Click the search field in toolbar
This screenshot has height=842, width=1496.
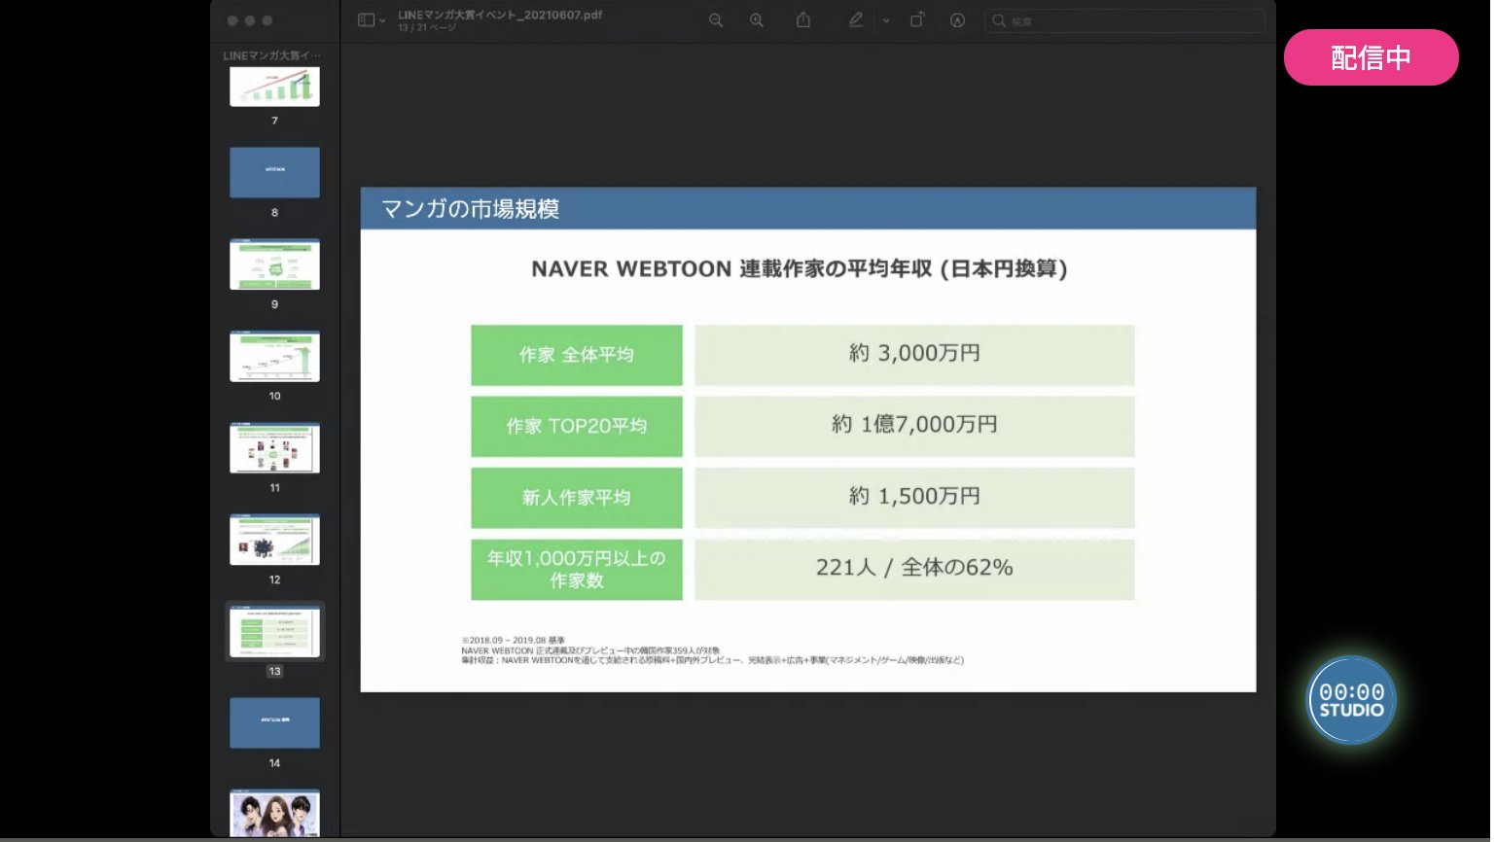(x=1124, y=20)
